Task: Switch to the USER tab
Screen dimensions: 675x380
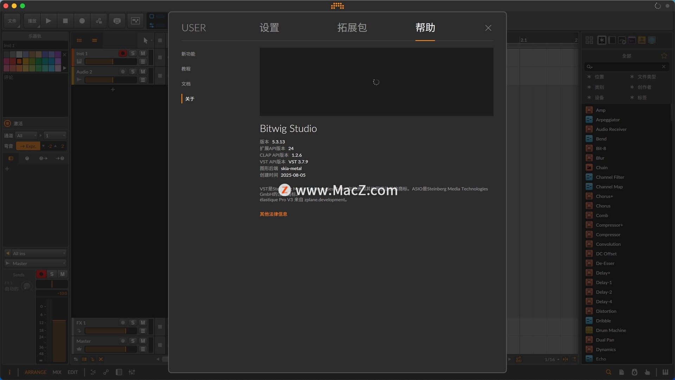Action: 194,28
